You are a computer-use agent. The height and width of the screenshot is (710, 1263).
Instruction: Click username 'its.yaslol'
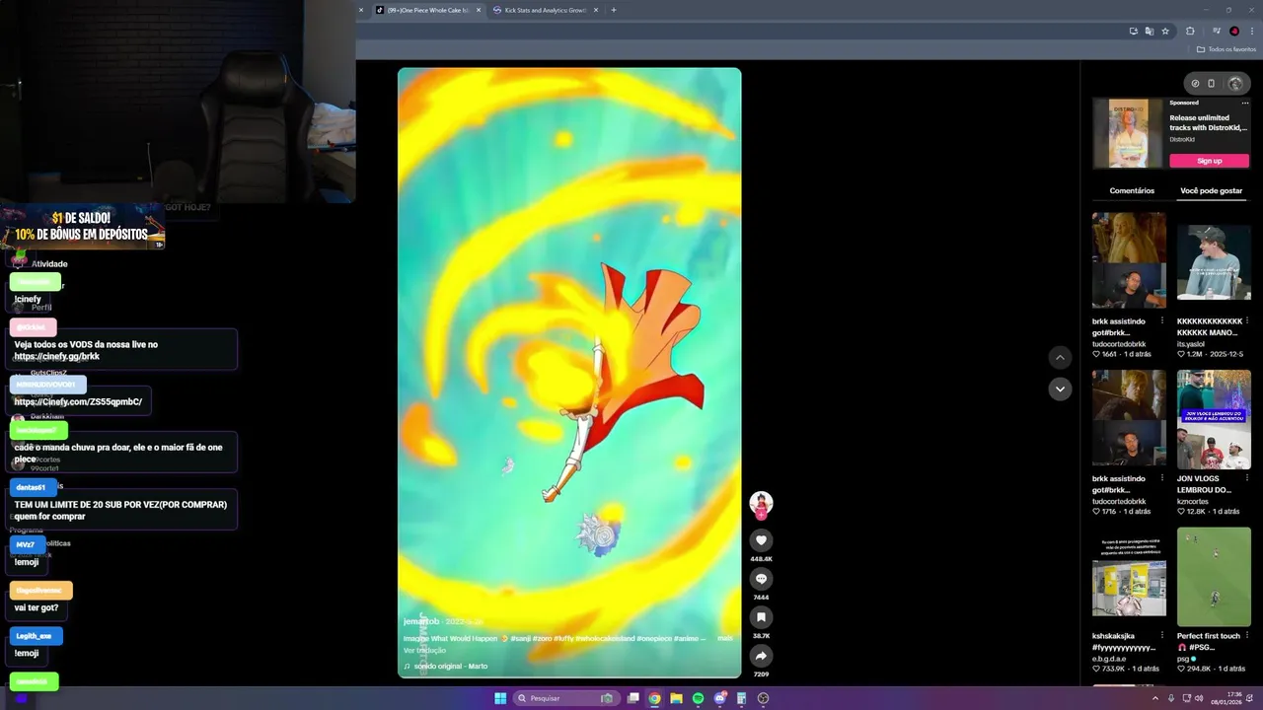tap(1191, 344)
